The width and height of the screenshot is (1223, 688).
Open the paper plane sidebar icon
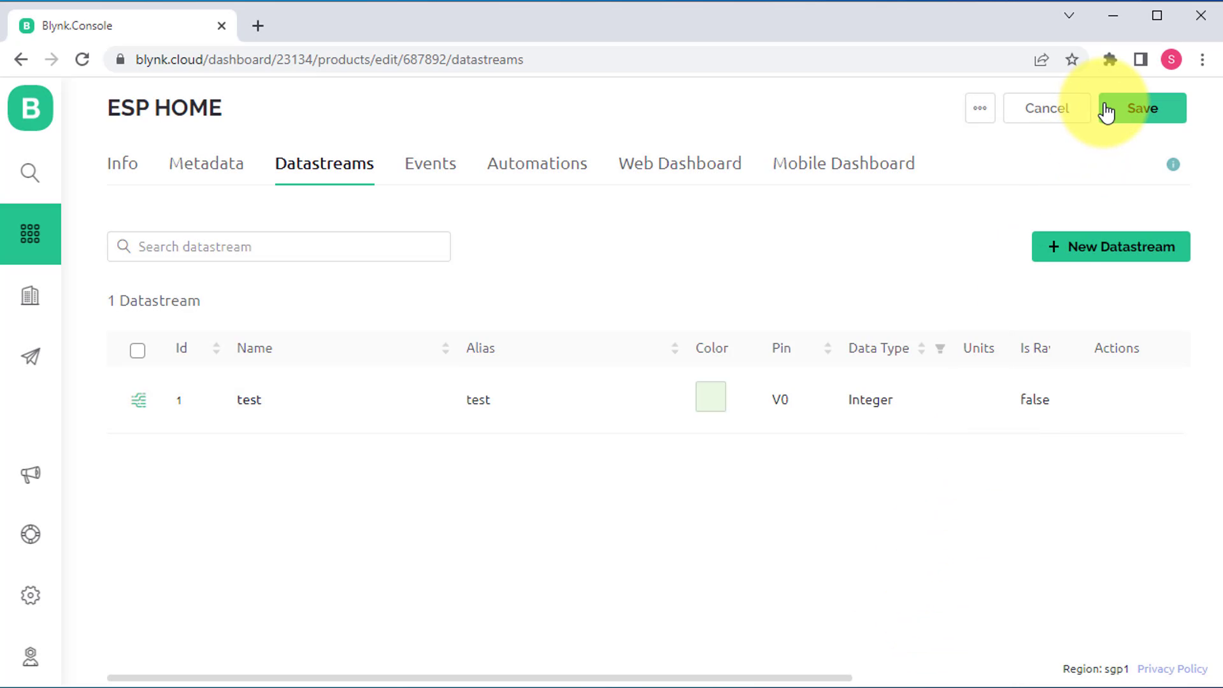tap(30, 356)
